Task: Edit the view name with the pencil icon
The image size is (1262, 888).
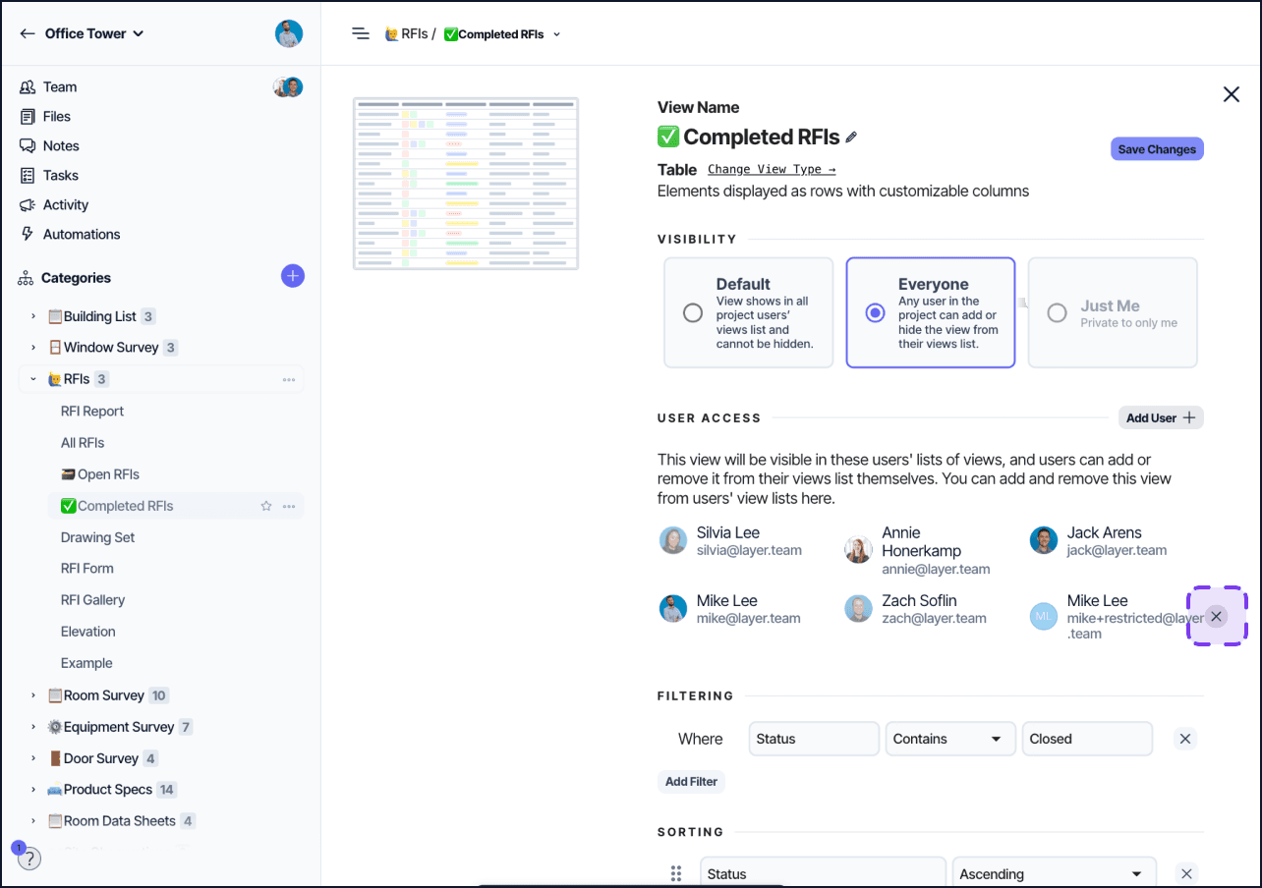Action: (x=851, y=138)
